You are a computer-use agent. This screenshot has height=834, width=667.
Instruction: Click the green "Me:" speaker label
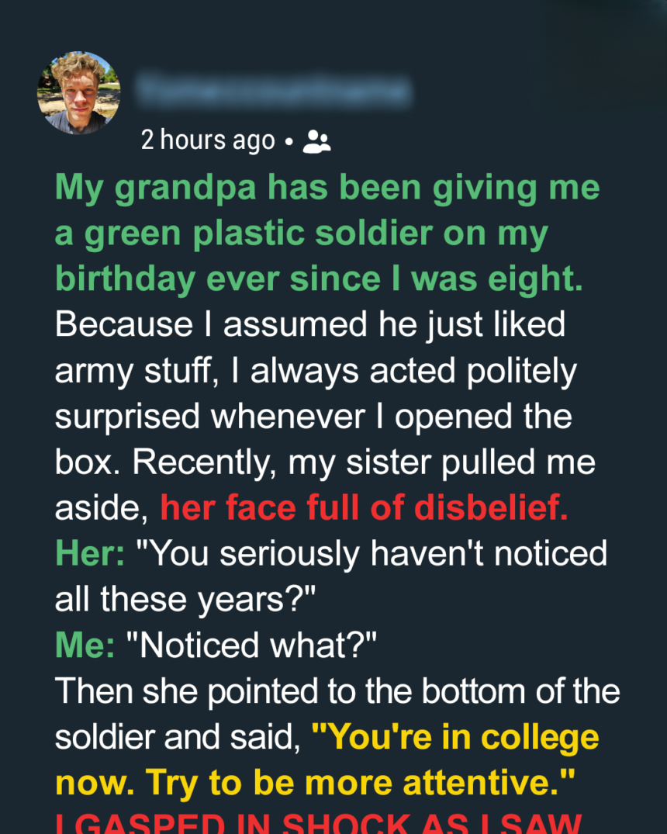[x=85, y=645]
